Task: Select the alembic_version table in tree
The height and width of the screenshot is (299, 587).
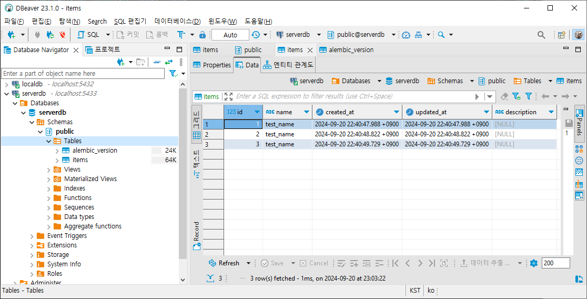Action: pos(95,150)
